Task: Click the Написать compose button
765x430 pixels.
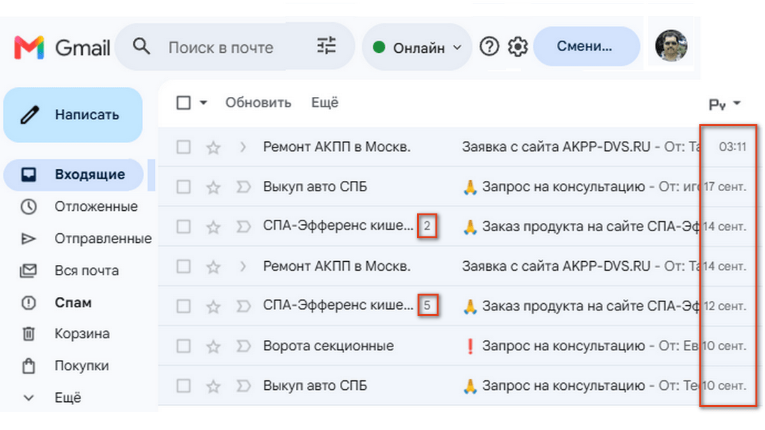Action: (x=73, y=115)
